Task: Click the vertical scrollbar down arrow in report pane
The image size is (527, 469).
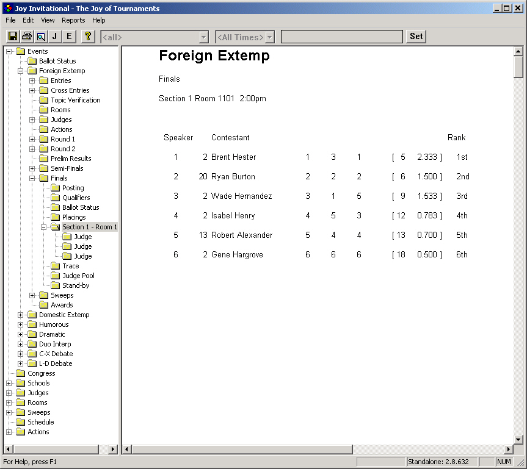Action: [x=518, y=440]
